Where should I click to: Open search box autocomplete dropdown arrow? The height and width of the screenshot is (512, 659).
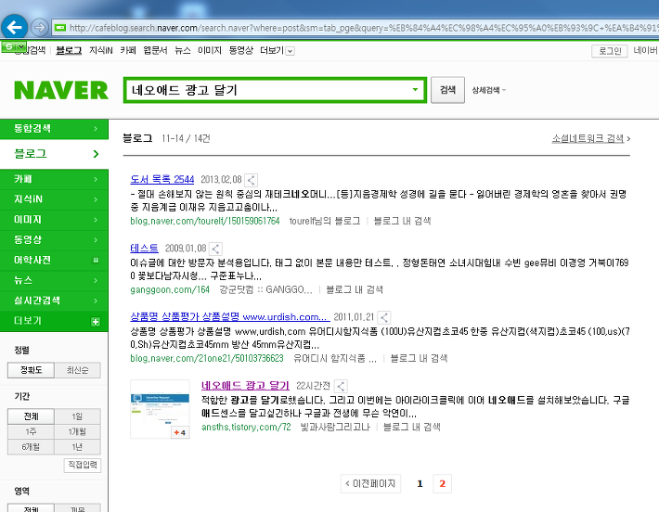tap(415, 89)
